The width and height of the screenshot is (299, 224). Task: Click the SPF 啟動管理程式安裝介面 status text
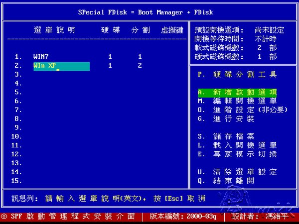tap(73, 217)
